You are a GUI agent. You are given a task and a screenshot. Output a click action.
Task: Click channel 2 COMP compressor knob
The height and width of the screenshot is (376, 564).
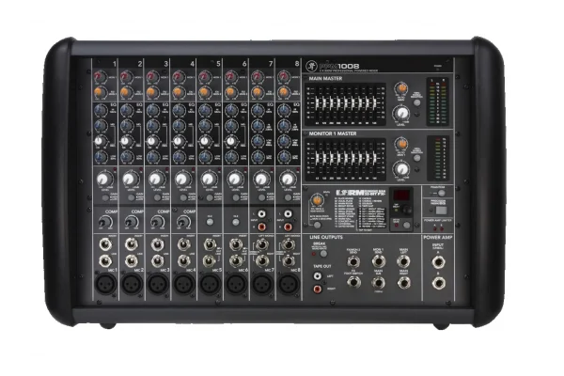[x=132, y=222]
